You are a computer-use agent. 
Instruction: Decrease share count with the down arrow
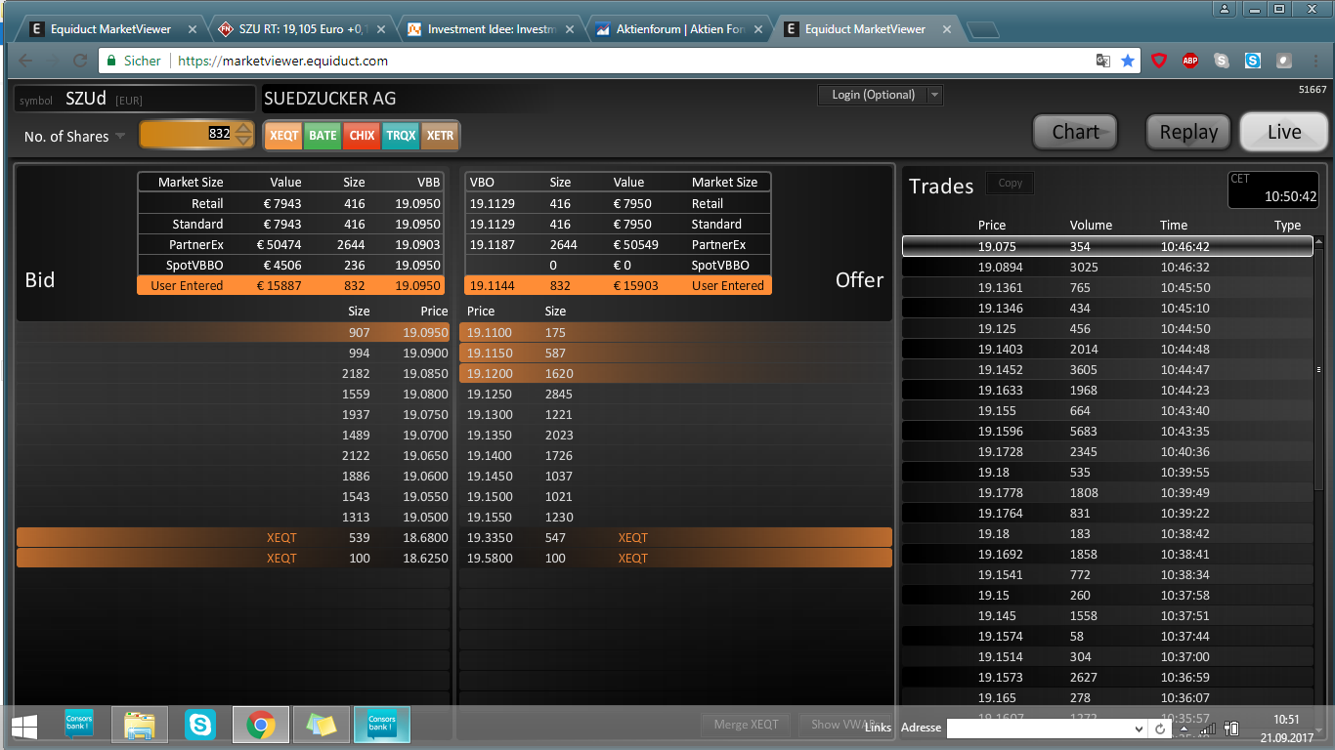pyautogui.click(x=243, y=141)
